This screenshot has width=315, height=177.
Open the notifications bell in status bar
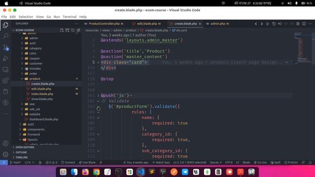310,162
